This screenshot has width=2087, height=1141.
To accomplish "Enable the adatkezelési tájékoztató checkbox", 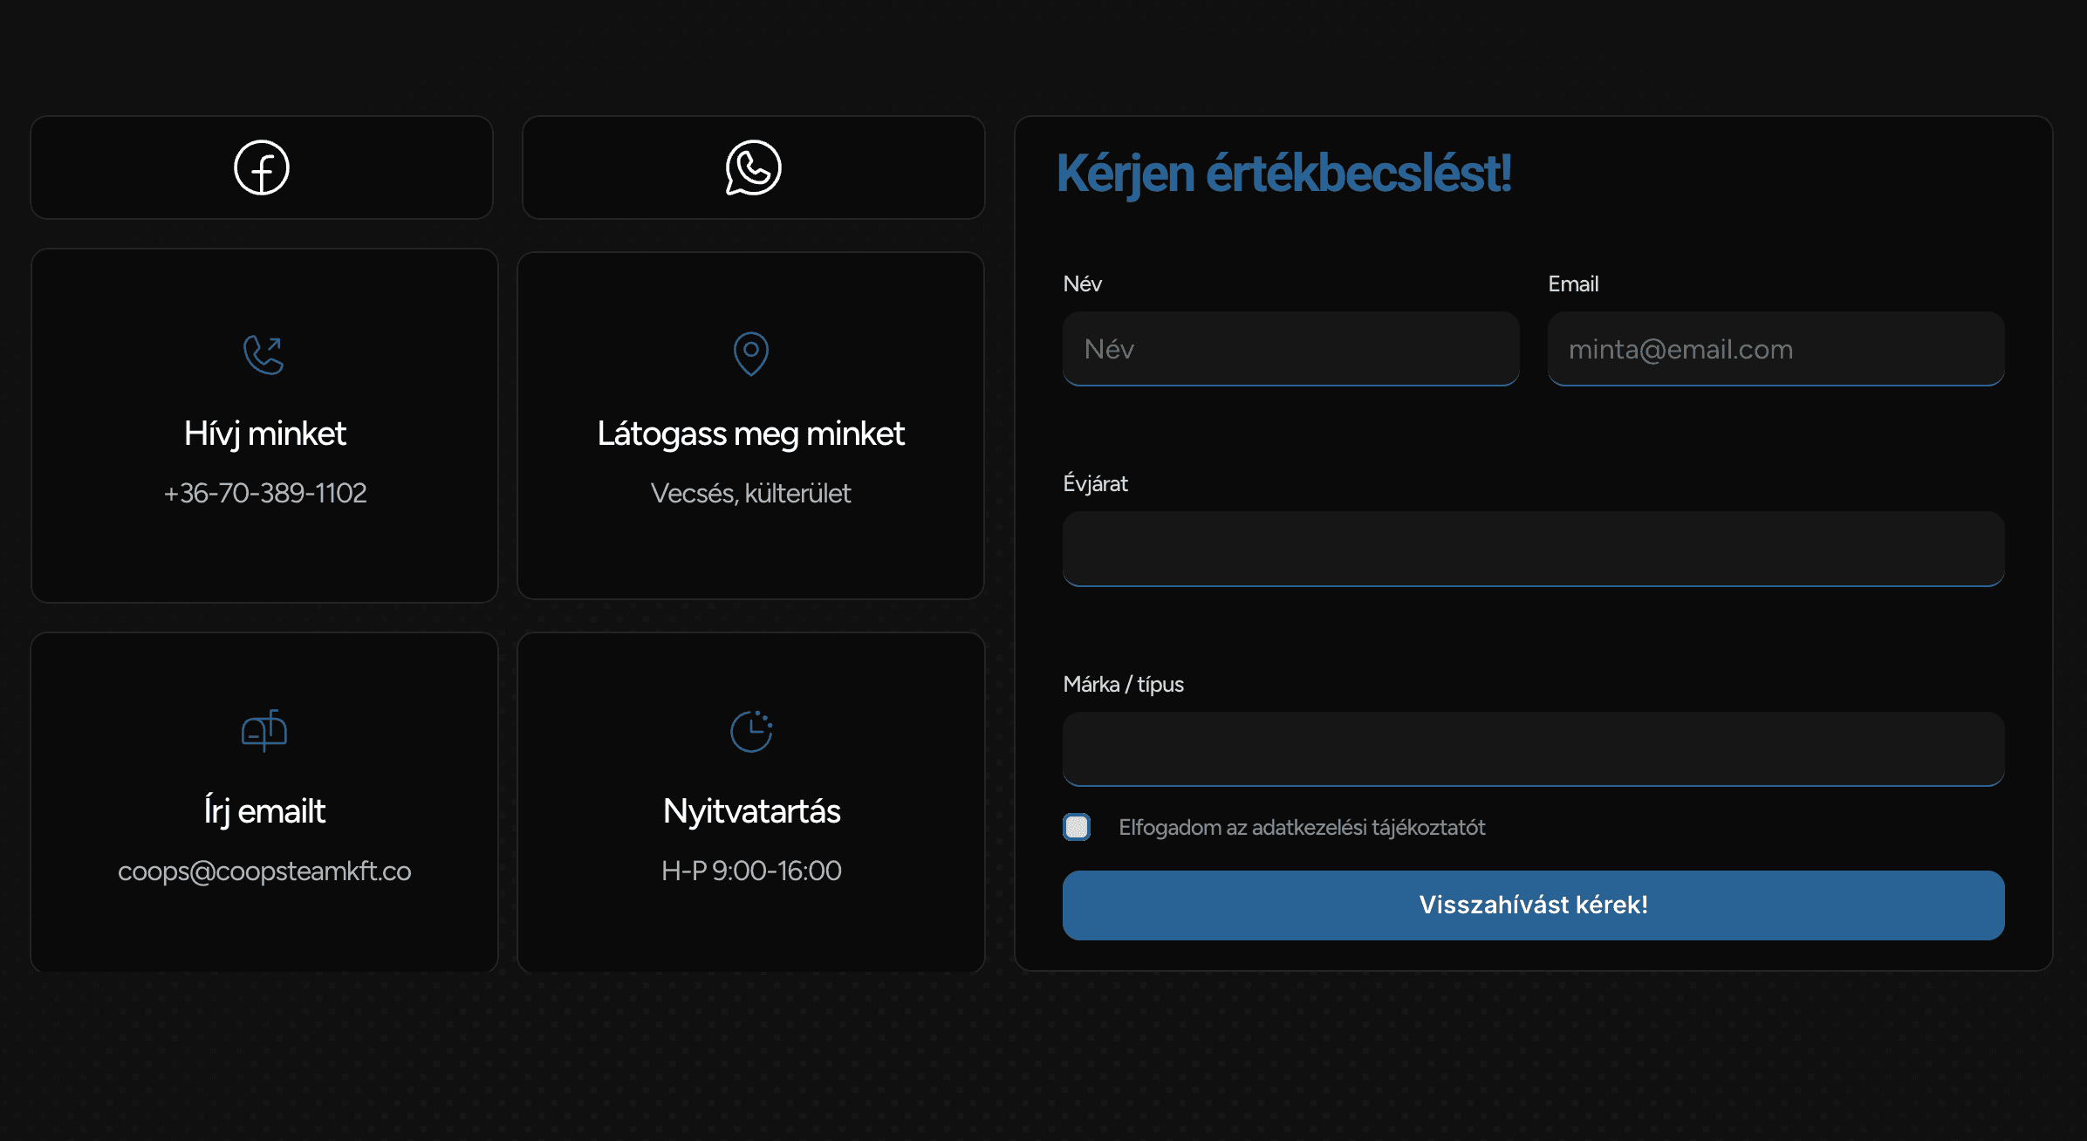I will 1077,826.
